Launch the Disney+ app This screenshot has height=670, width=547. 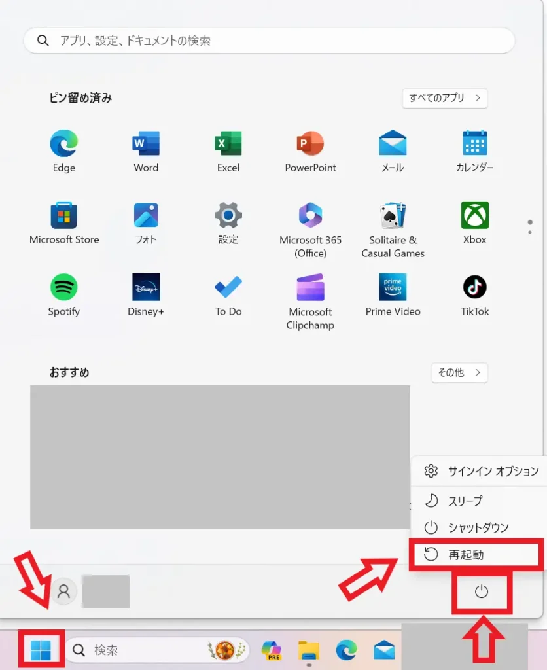[x=146, y=295]
